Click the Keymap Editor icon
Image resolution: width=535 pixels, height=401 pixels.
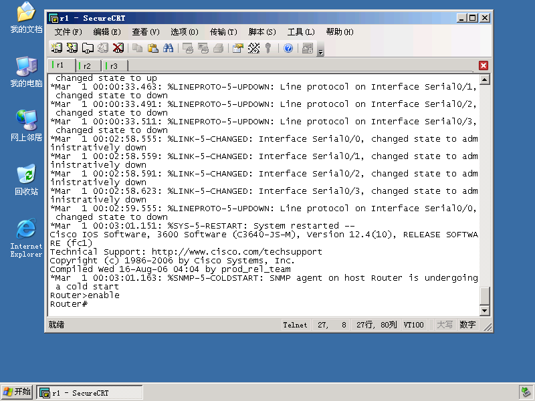pos(253,48)
